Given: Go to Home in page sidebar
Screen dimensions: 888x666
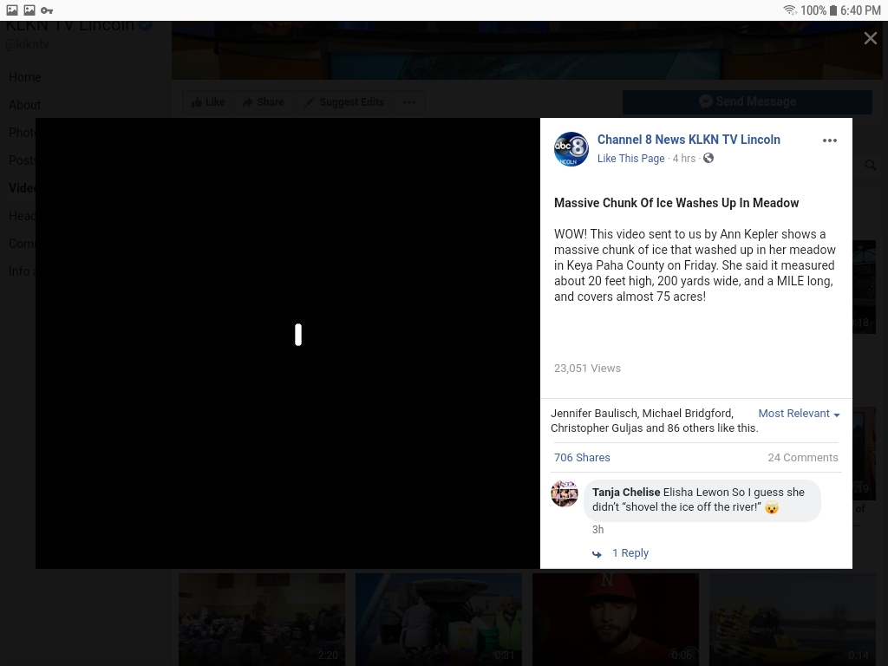Looking at the screenshot, I should [x=25, y=77].
